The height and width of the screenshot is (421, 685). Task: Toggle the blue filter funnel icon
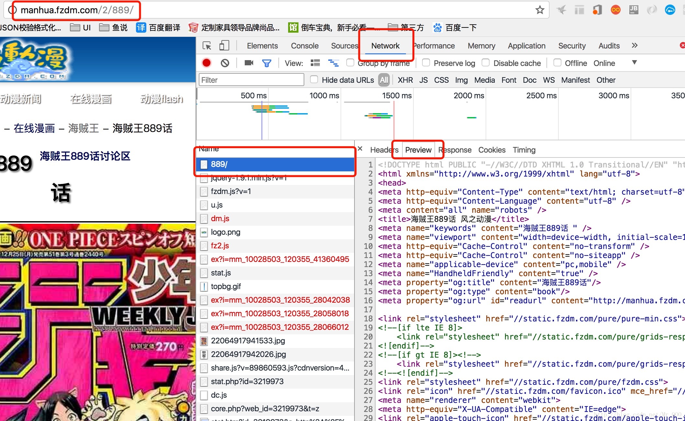[x=266, y=63]
